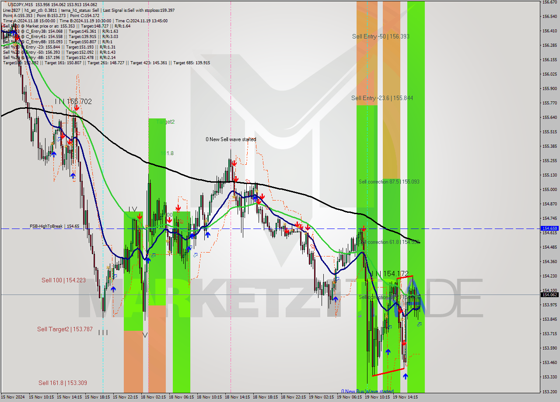Click price axis value 154.485
Screen dimensions: 560x402
[x=549, y=247]
